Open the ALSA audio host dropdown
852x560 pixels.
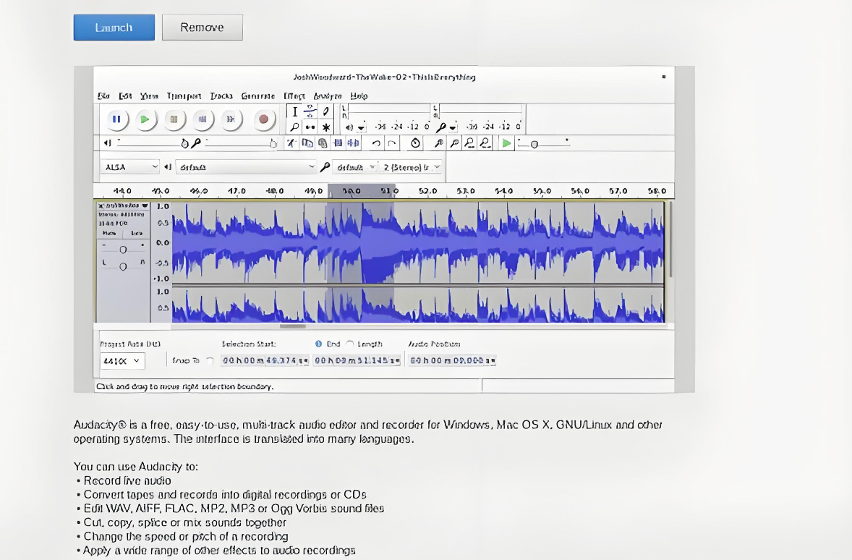pyautogui.click(x=129, y=167)
